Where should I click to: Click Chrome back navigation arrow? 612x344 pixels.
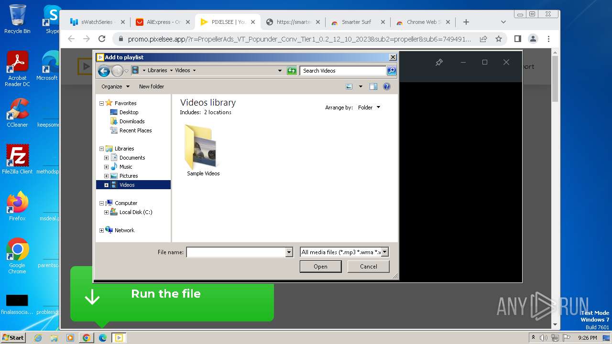tap(71, 39)
